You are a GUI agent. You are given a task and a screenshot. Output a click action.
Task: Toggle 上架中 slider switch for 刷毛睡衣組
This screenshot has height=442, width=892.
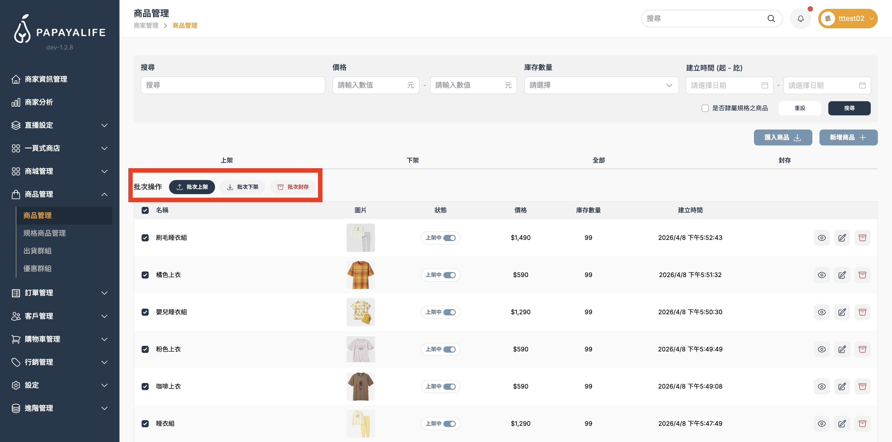449,238
